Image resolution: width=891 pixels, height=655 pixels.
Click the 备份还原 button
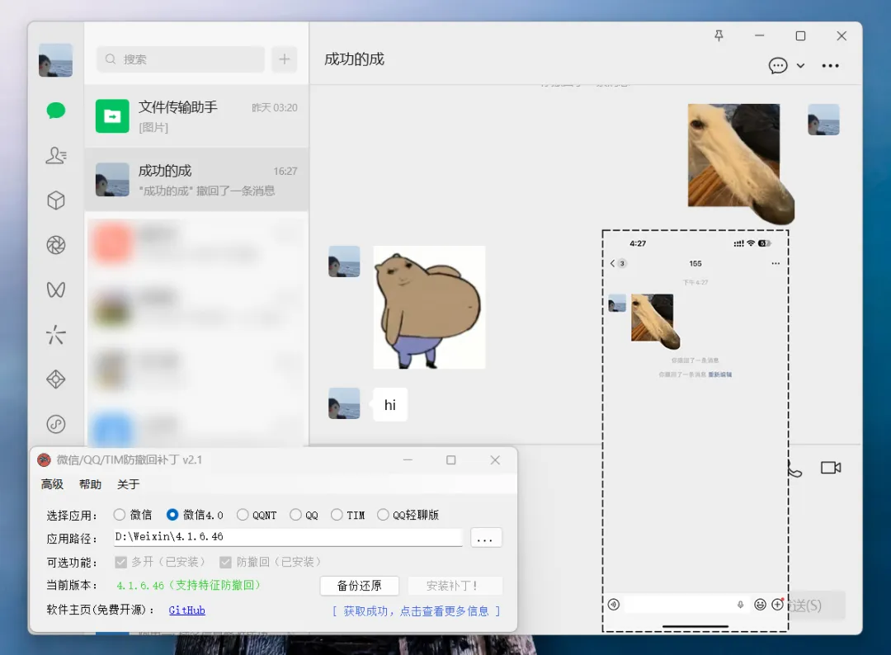pyautogui.click(x=359, y=586)
